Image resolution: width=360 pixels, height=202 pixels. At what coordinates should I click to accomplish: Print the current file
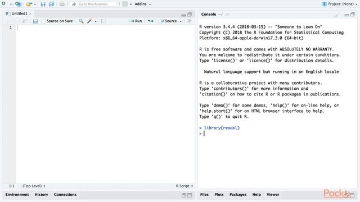pyautogui.click(x=62, y=4)
